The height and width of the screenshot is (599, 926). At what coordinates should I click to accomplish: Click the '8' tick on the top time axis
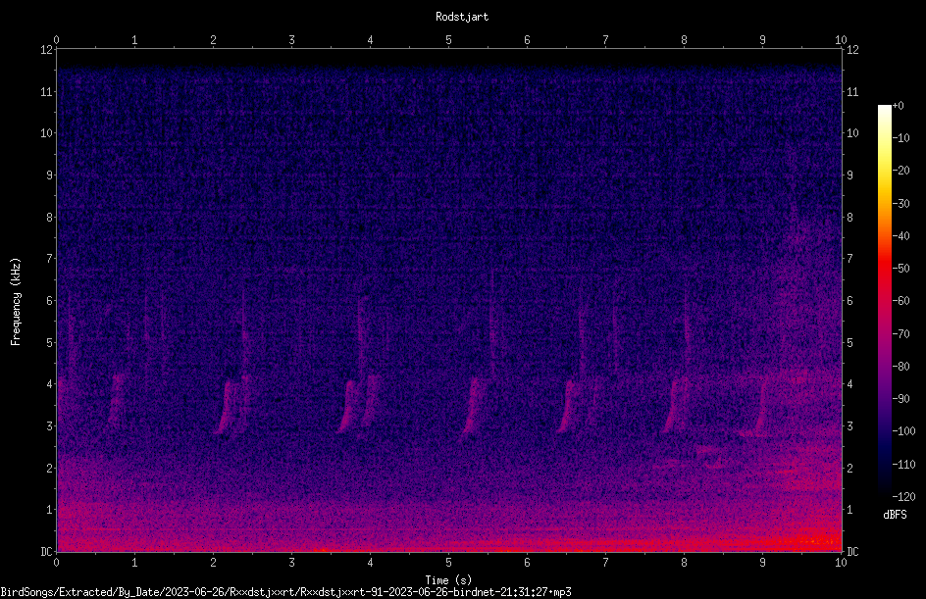tap(684, 39)
